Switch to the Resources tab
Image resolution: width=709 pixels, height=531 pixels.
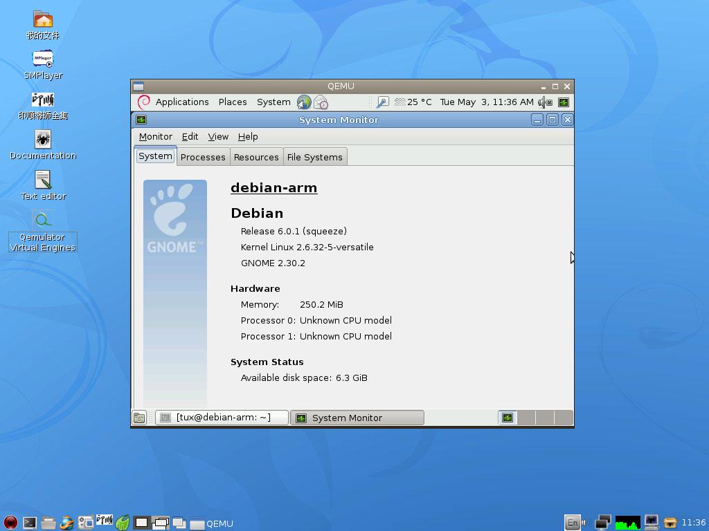(x=256, y=157)
